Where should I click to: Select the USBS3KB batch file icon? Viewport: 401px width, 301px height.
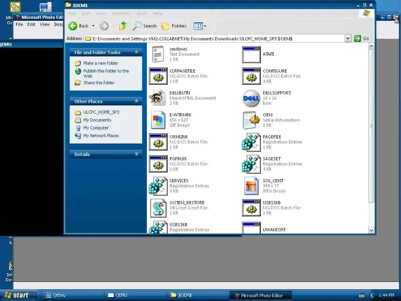tap(251, 208)
